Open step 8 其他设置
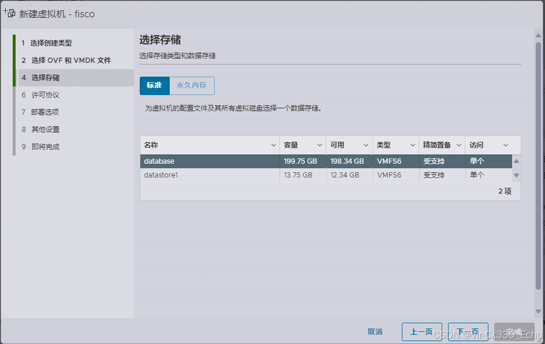 click(40, 129)
